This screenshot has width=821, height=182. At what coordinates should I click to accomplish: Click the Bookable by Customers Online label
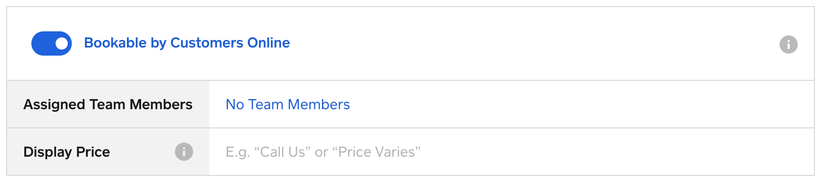tap(187, 43)
